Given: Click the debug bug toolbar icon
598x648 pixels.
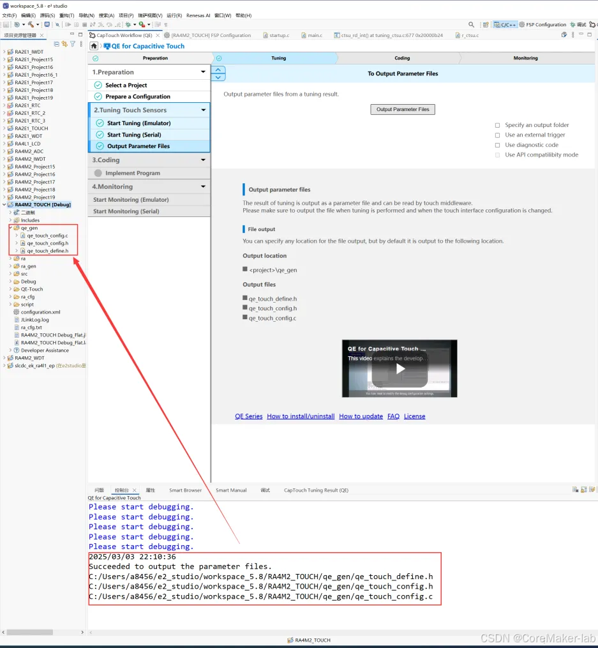Looking at the screenshot, I should 128,24.
